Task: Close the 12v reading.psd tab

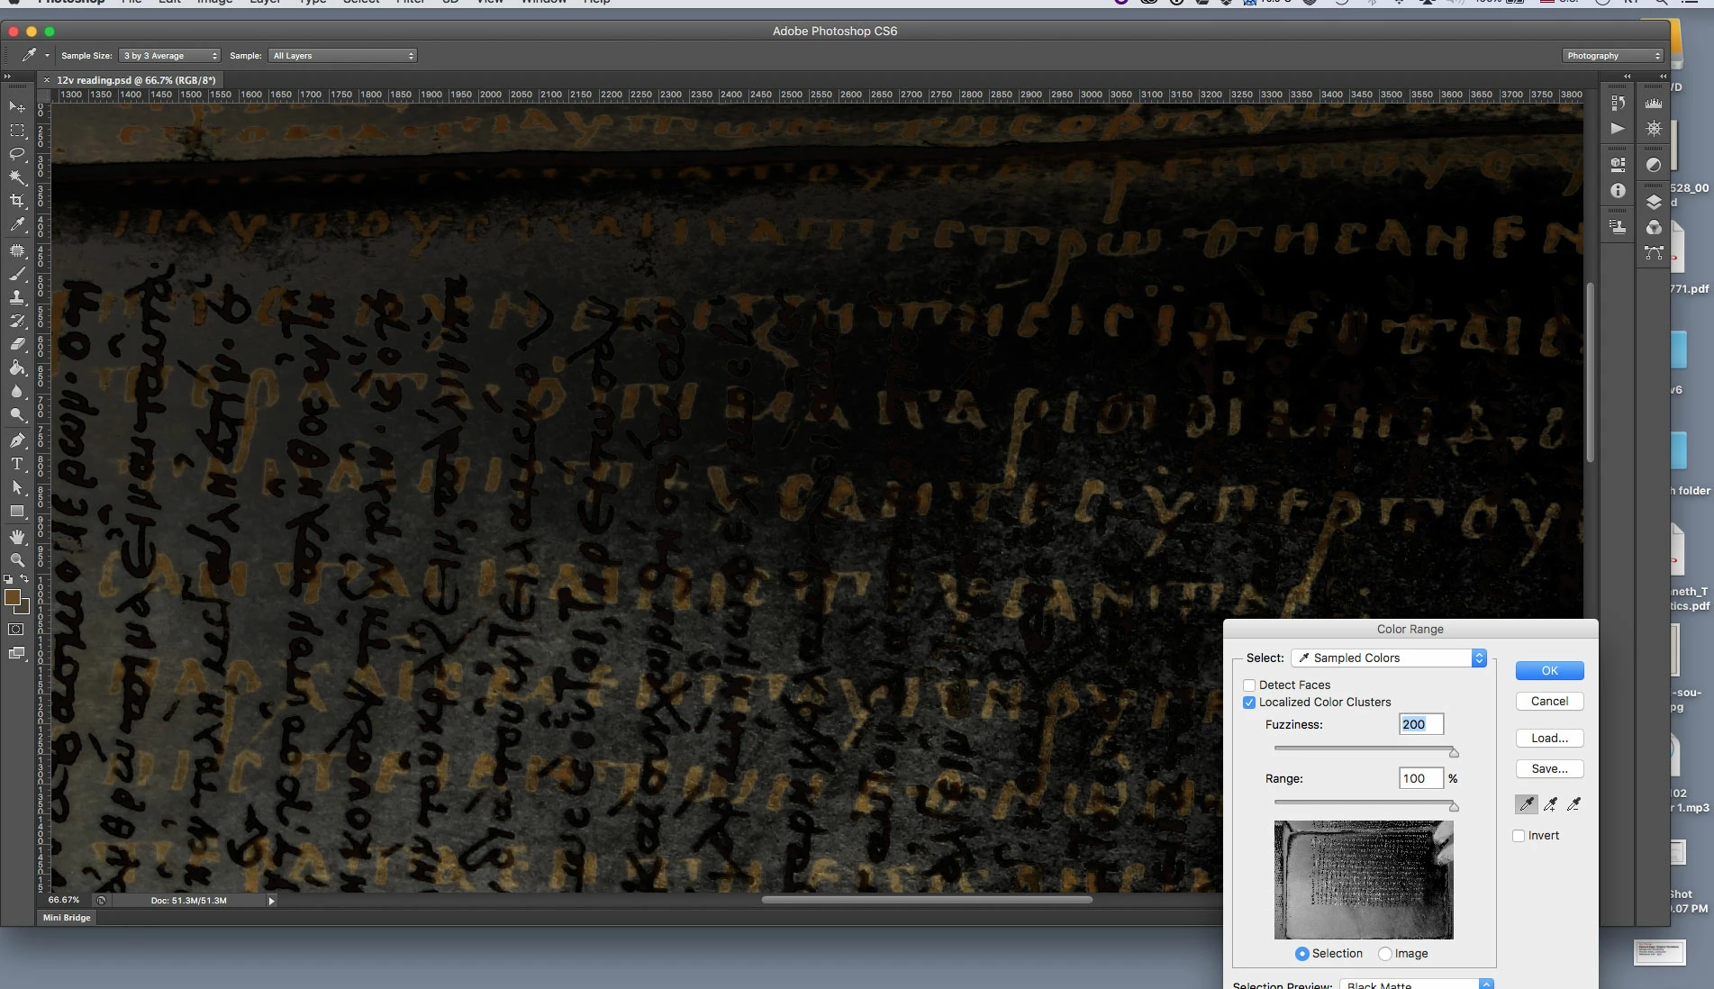Action: [x=47, y=80]
